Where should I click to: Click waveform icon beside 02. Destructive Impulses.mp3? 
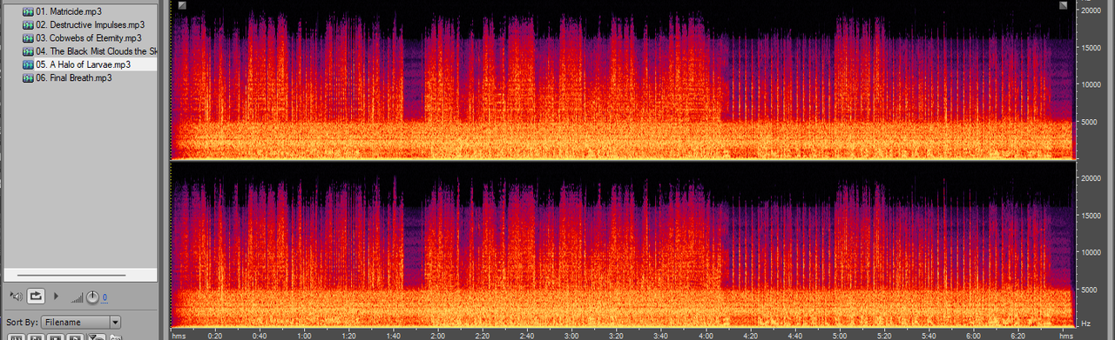pyautogui.click(x=28, y=25)
